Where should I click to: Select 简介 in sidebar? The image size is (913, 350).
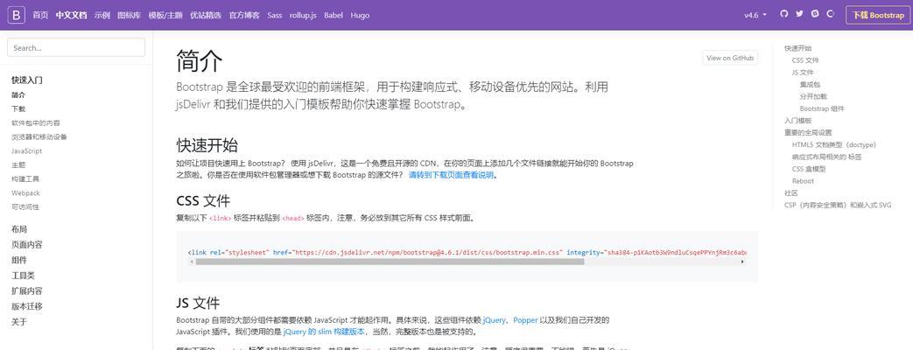point(18,94)
